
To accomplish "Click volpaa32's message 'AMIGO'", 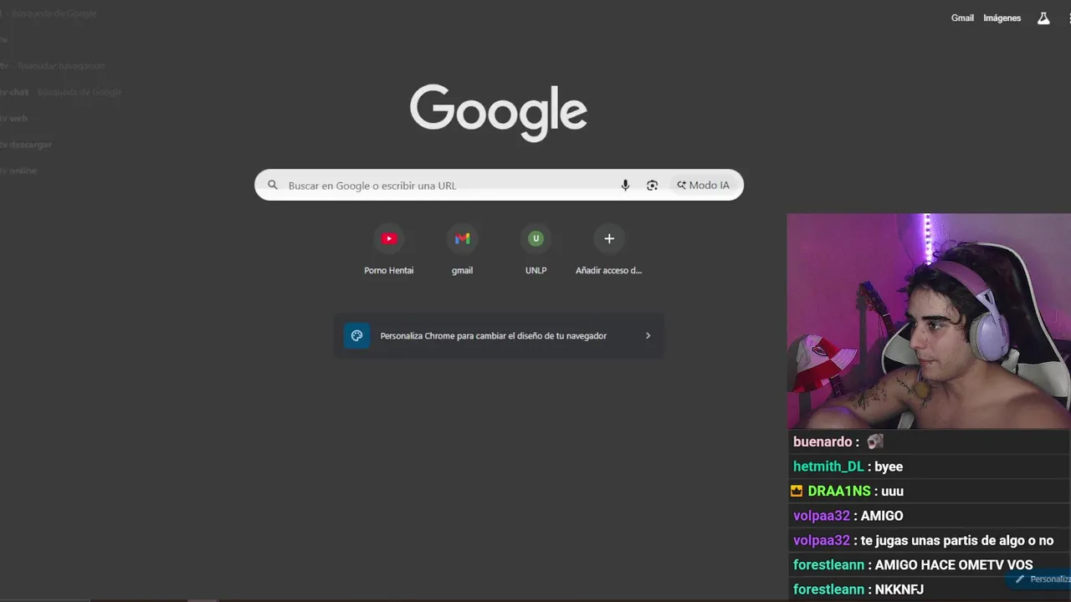I will [882, 516].
